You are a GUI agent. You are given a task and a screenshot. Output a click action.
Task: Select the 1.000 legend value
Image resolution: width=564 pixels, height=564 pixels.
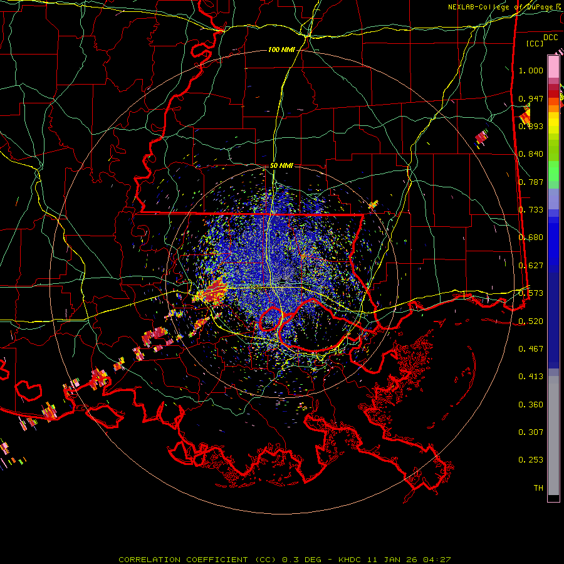coord(531,70)
